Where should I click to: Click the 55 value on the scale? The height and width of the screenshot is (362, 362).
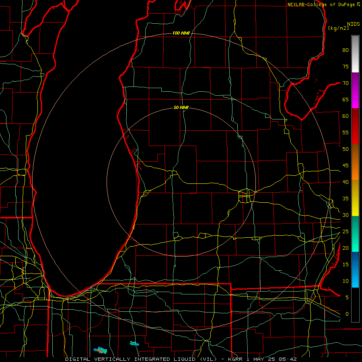click(346, 133)
